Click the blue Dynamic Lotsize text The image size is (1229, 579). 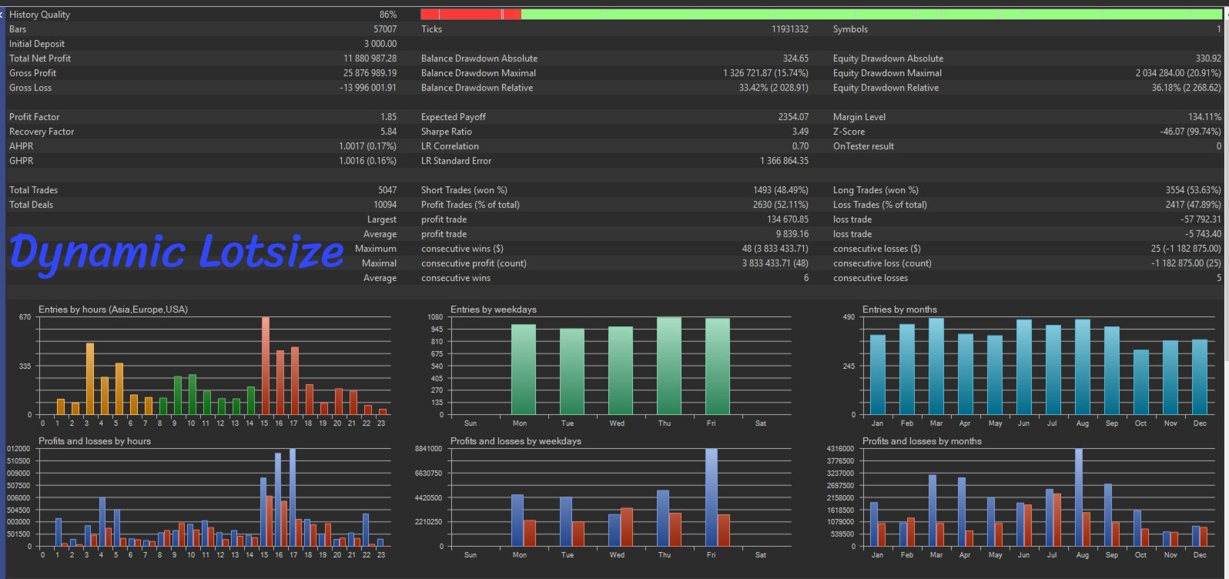click(176, 252)
